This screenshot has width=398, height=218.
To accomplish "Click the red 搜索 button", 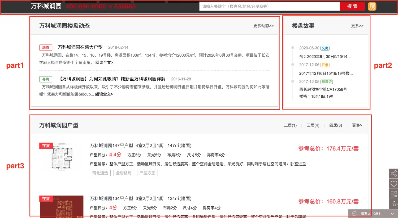I will click(352, 6).
